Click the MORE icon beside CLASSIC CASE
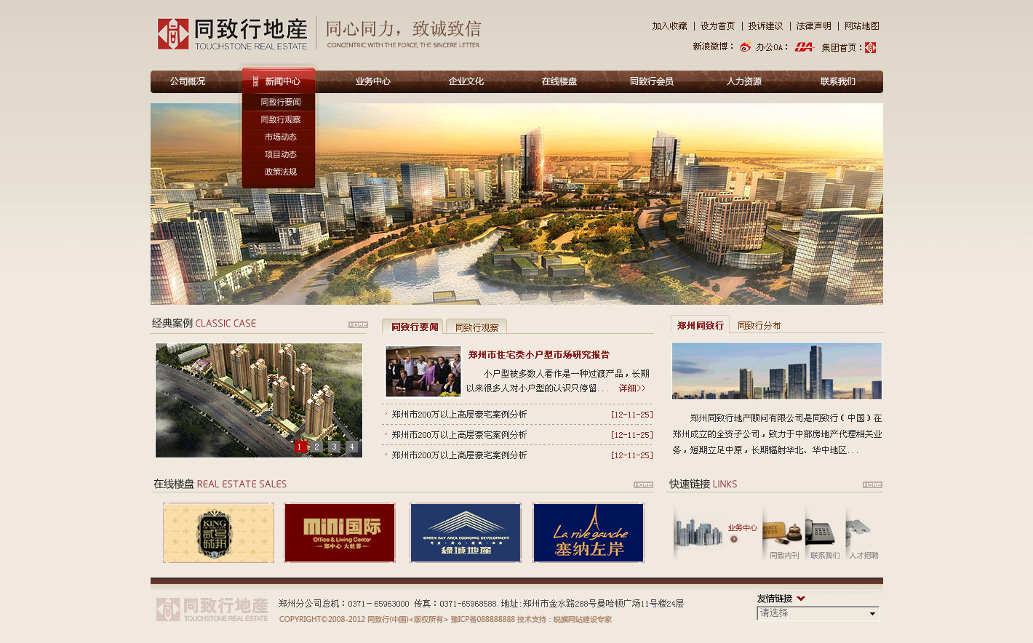1033x643 pixels. pyautogui.click(x=358, y=324)
